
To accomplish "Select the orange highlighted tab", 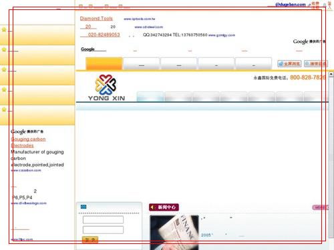I will click(104, 63).
